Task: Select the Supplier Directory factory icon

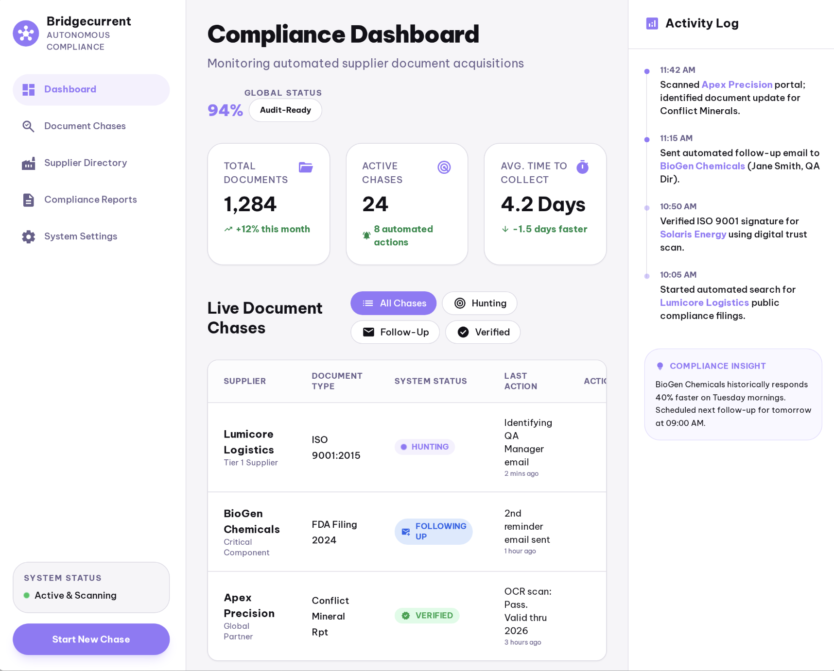Action: click(x=28, y=163)
